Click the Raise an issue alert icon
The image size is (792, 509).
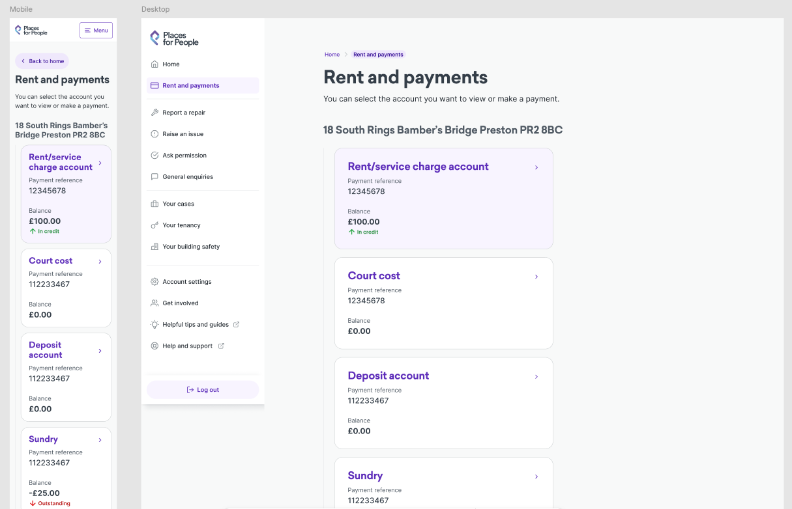pyautogui.click(x=154, y=134)
